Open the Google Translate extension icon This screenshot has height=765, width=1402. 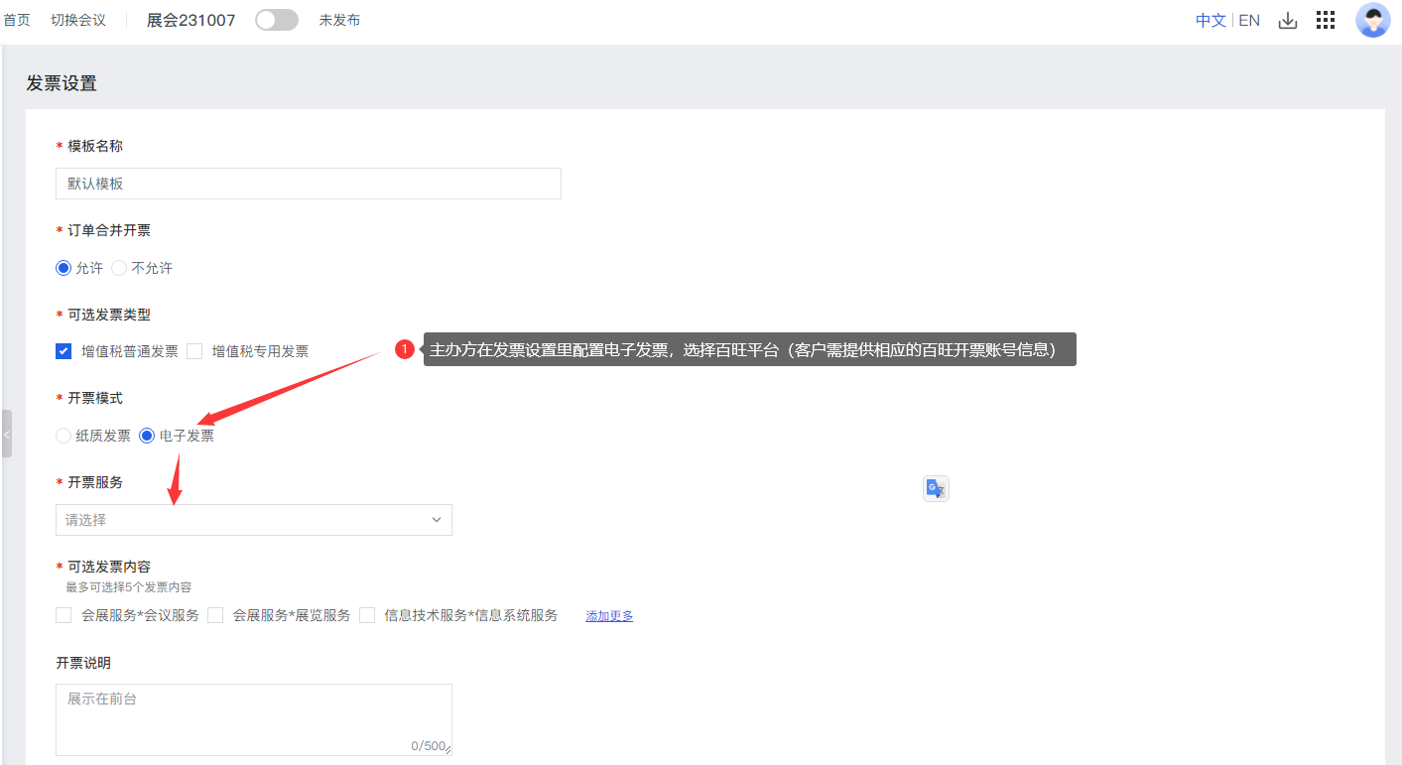934,488
